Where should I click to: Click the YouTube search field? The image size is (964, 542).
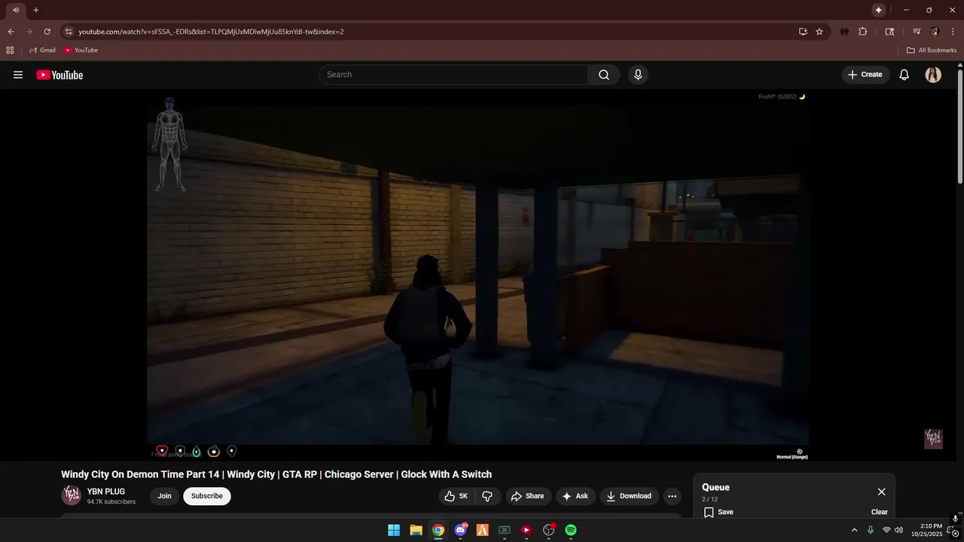453,75
